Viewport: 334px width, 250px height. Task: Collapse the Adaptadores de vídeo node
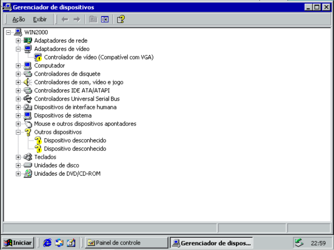(x=18, y=49)
